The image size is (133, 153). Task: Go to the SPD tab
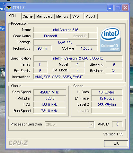coord(77,16)
